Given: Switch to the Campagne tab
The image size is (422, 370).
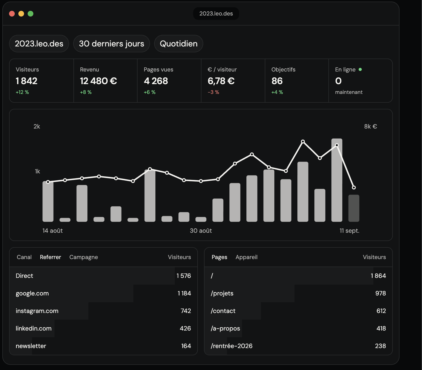Looking at the screenshot, I should point(84,257).
